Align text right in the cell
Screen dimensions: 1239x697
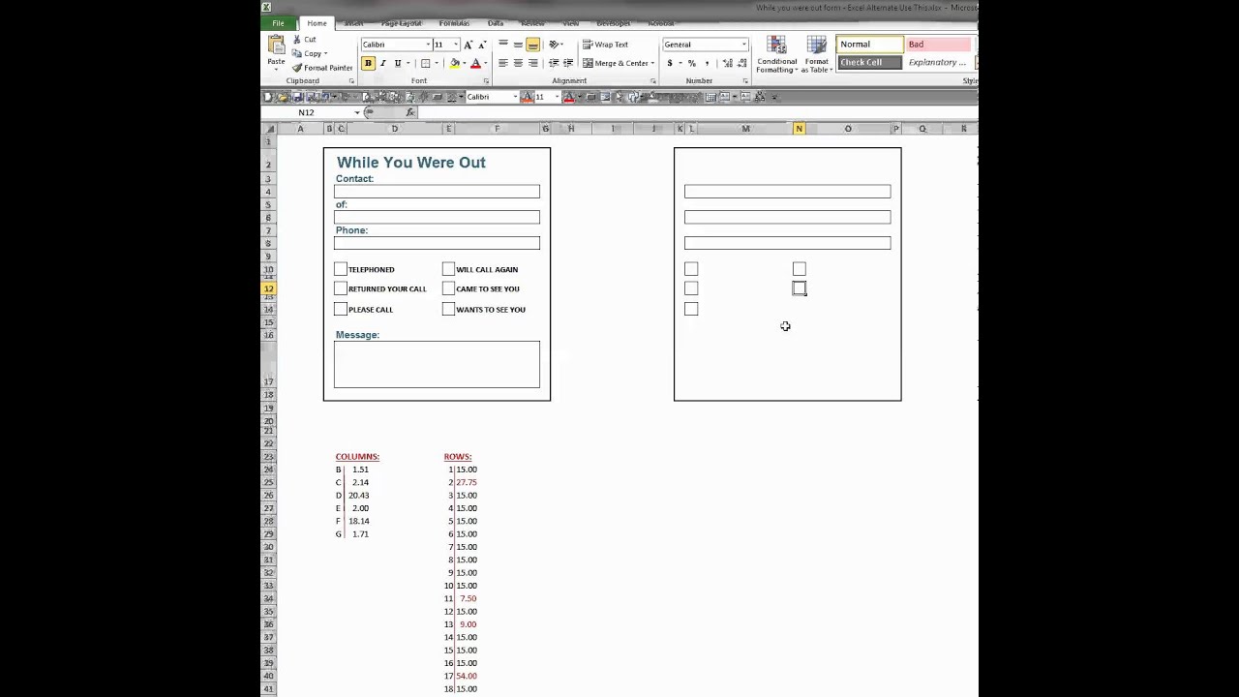coord(532,63)
